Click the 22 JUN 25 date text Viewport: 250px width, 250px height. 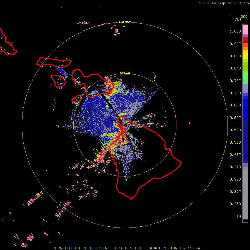point(175,248)
